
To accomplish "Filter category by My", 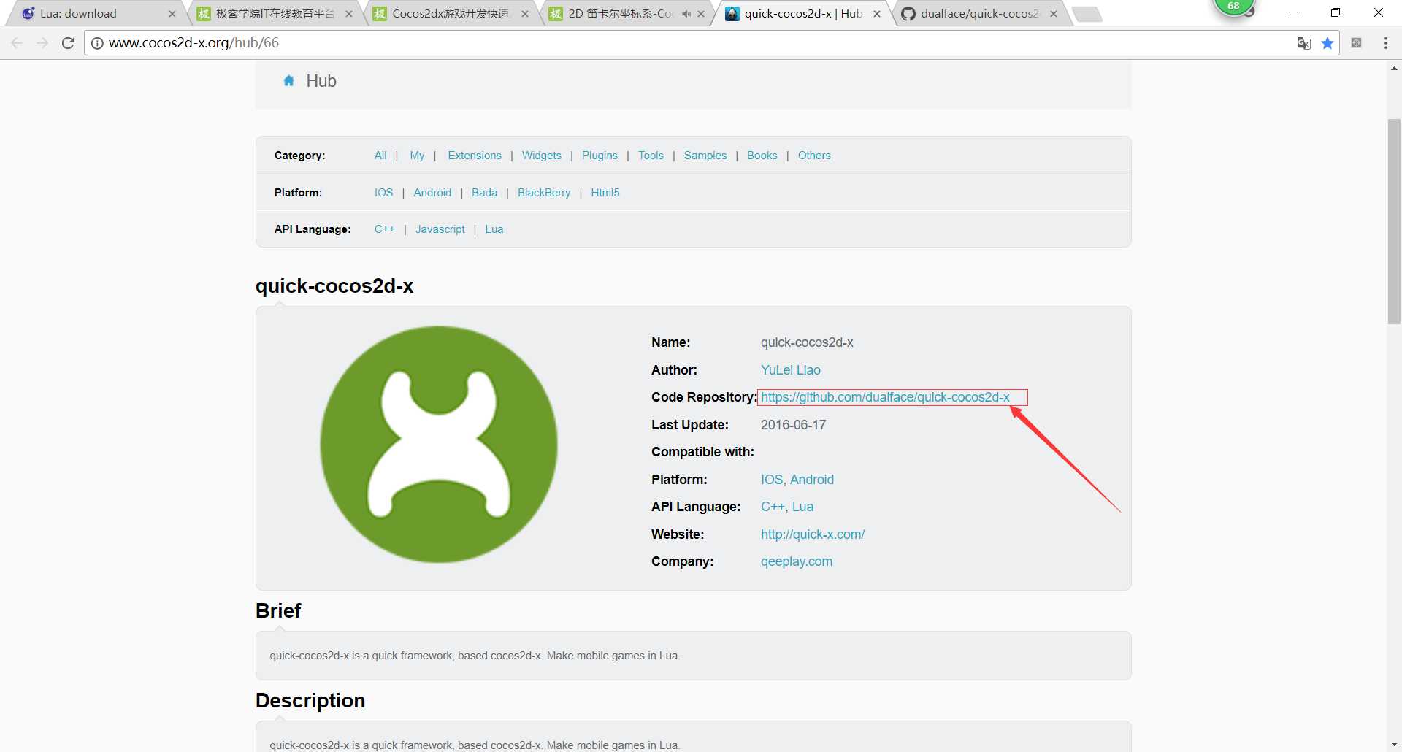I will click(417, 156).
